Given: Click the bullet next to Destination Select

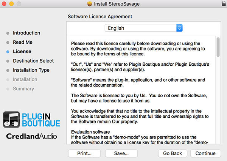Looking at the screenshot, I should [x=8, y=61].
